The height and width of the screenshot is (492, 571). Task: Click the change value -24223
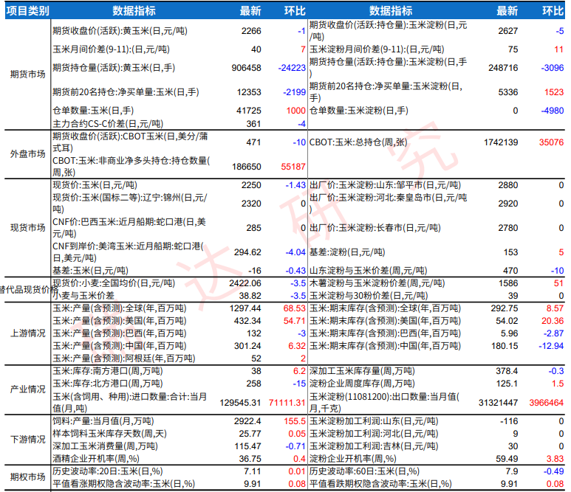click(x=292, y=68)
